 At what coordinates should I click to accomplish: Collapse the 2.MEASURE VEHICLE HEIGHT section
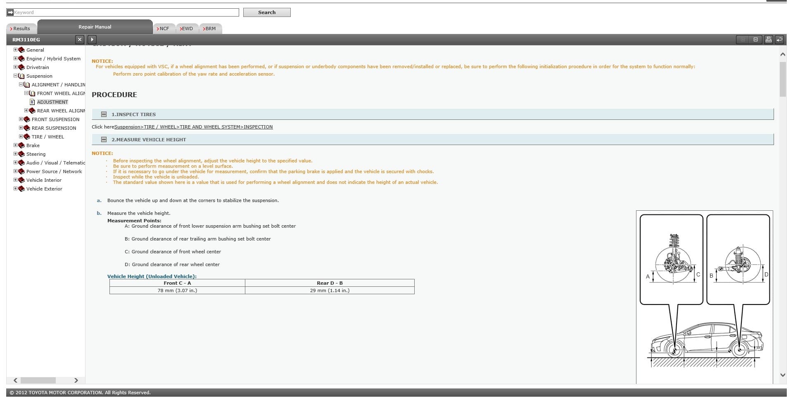(104, 140)
